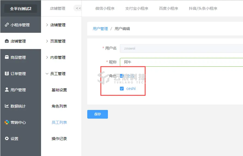Toggle the 全选 select-all checkbox
Screen dimensions: 243x156
click(121, 76)
